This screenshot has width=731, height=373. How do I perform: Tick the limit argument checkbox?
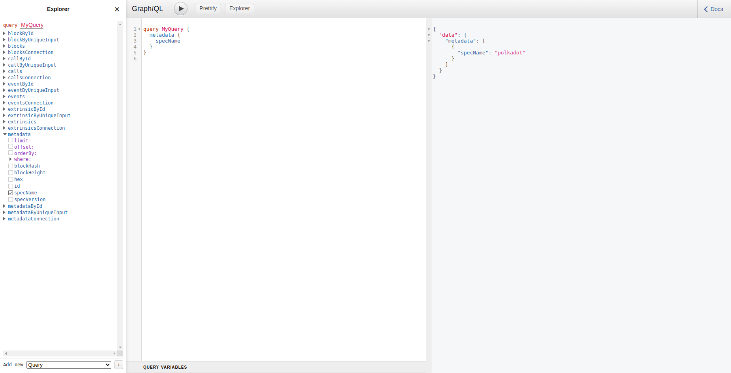click(x=11, y=140)
